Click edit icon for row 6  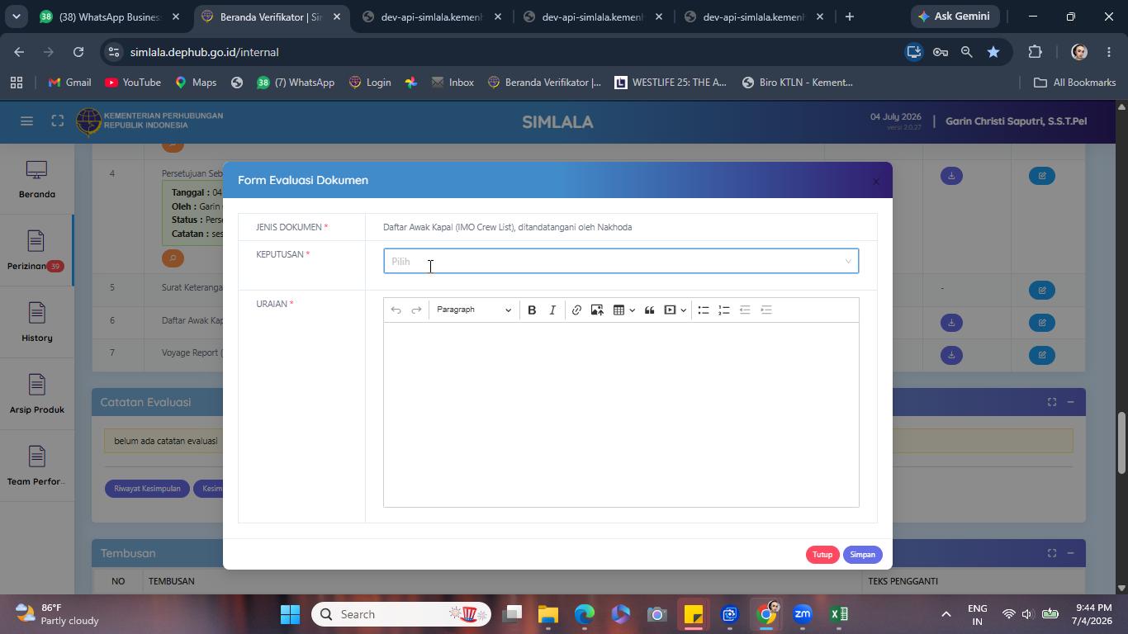tap(1042, 323)
